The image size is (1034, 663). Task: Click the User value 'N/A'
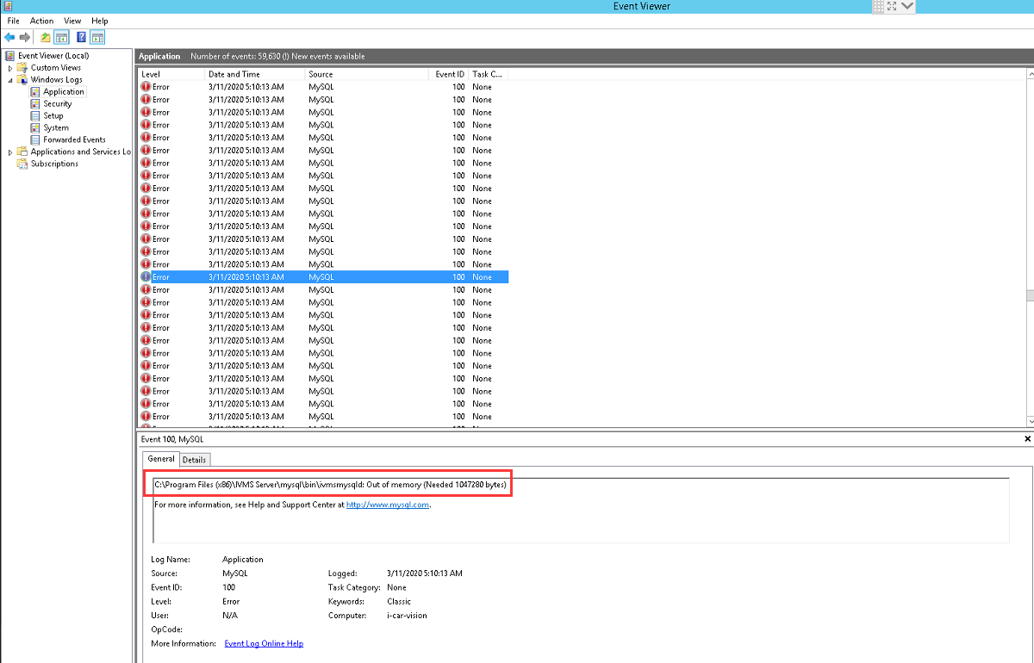click(230, 616)
